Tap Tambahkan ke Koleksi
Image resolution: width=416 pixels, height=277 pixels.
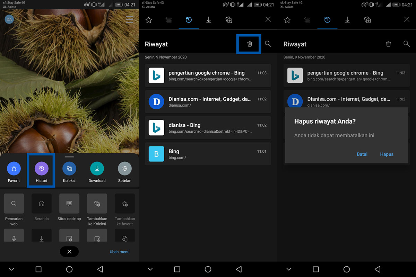pyautogui.click(x=97, y=204)
